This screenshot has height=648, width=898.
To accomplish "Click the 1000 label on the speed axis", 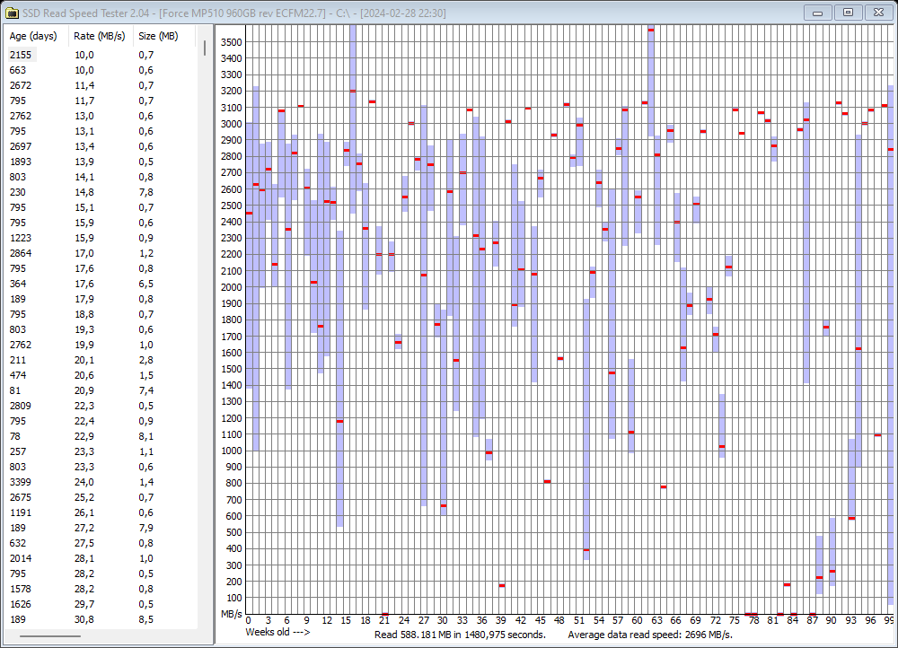I will point(232,451).
